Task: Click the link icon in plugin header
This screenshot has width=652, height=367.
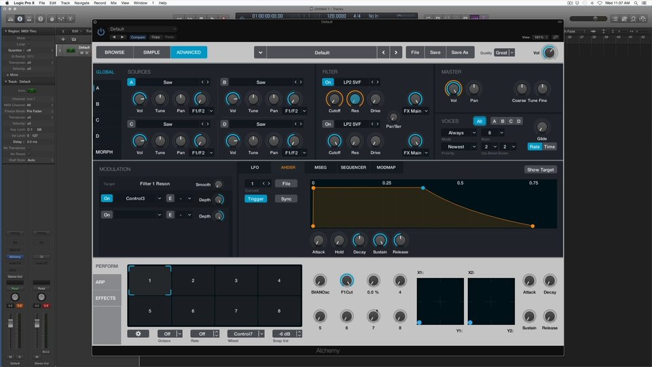Action: 556,37
